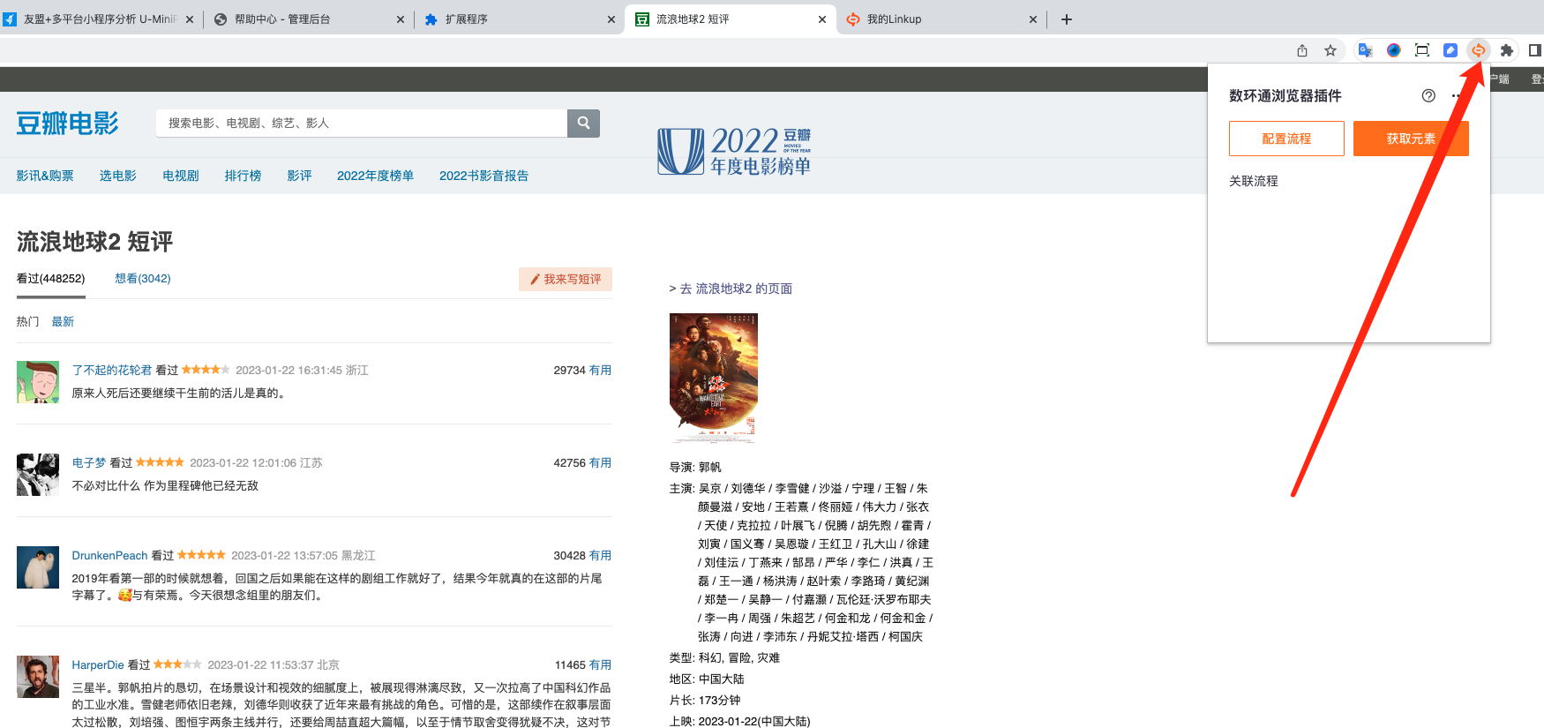Close the 扩展程序 tab
This screenshot has width=1544, height=728.
coord(611,19)
